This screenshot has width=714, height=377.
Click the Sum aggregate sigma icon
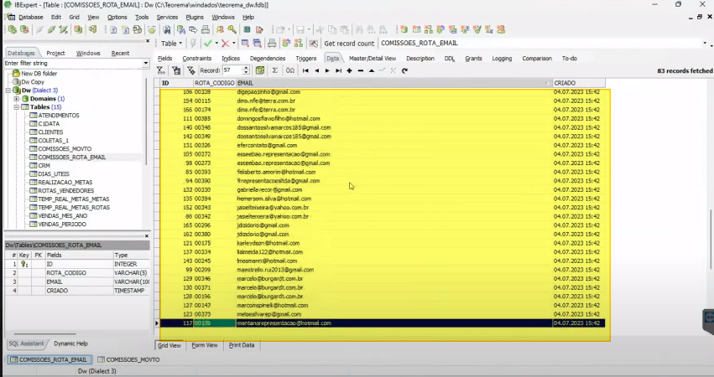click(275, 70)
